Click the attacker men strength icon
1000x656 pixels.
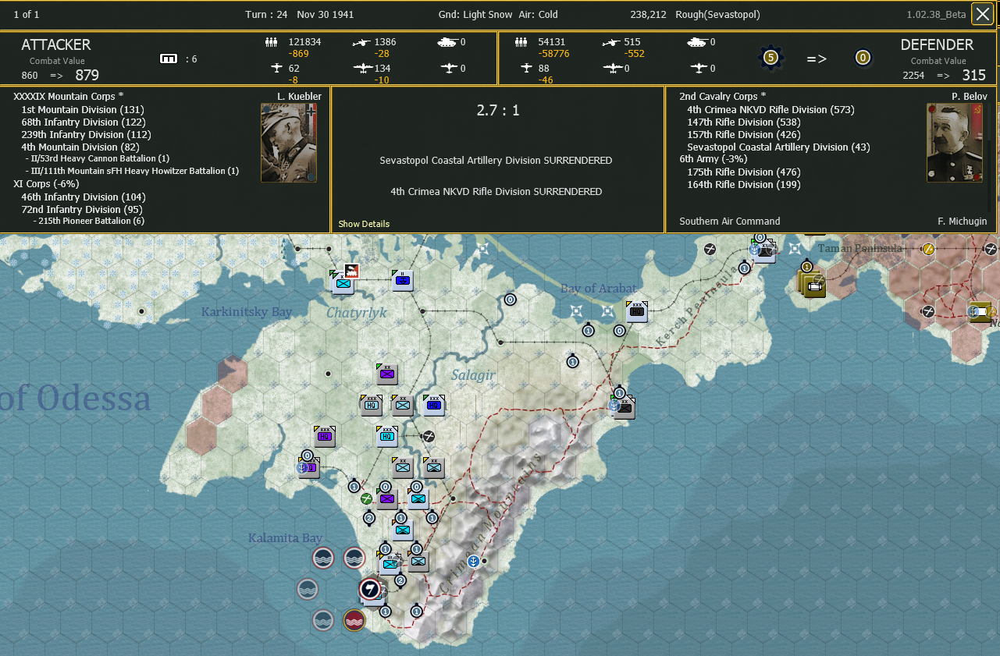(272, 42)
